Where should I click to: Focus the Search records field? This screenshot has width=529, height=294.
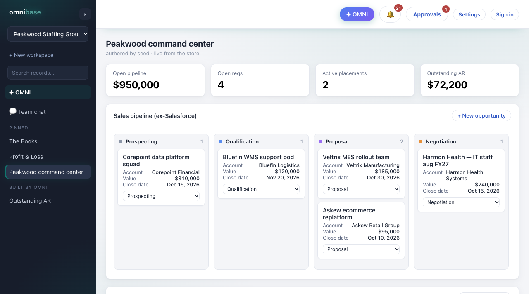[x=48, y=73]
